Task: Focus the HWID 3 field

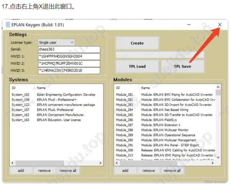Action: pyautogui.click(x=69, y=71)
